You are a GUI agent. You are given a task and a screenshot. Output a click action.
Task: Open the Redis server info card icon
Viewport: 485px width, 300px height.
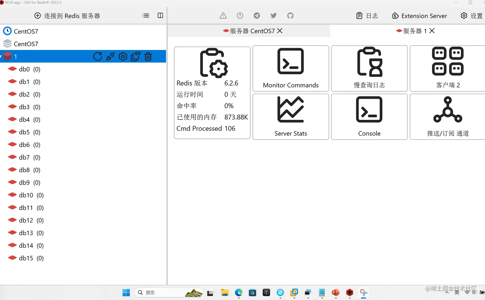214,63
